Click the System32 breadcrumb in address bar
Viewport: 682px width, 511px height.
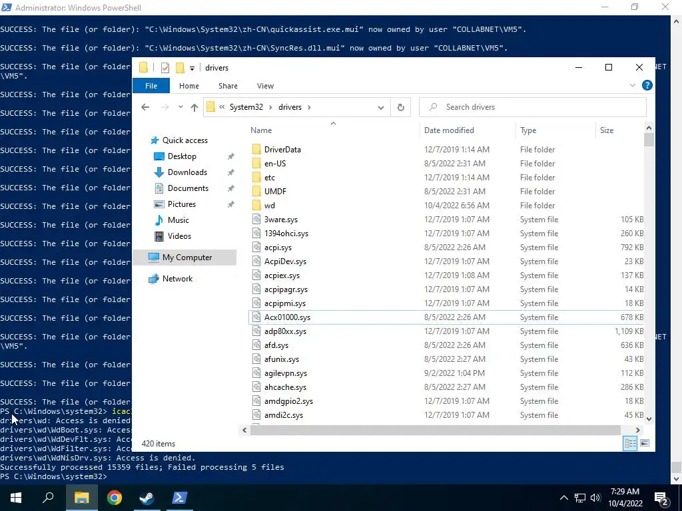(x=246, y=107)
